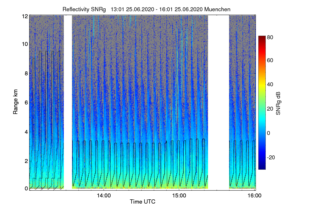Screen dimensions: 336x224
Task: Select the 'Muenchen' station name in title
Action: [x=217, y=9]
